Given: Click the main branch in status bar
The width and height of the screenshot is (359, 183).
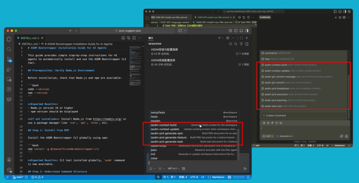Looking at the screenshot, I should (18, 177).
